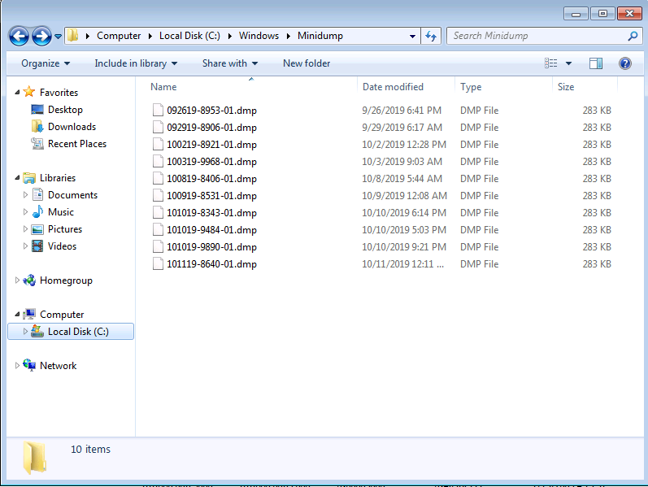Click the Homegroup icon
Viewport: 648px width, 487px height.
pos(29,280)
